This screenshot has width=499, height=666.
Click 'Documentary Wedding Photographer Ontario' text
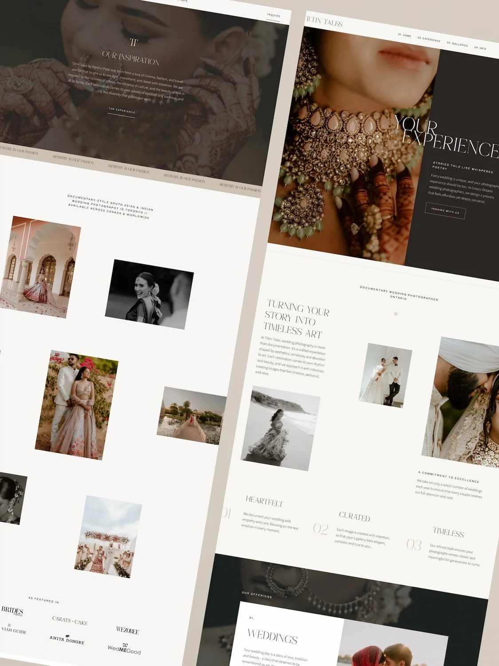399,293
